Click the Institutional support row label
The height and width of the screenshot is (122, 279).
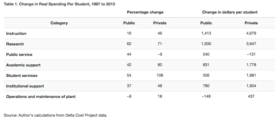click(x=25, y=86)
